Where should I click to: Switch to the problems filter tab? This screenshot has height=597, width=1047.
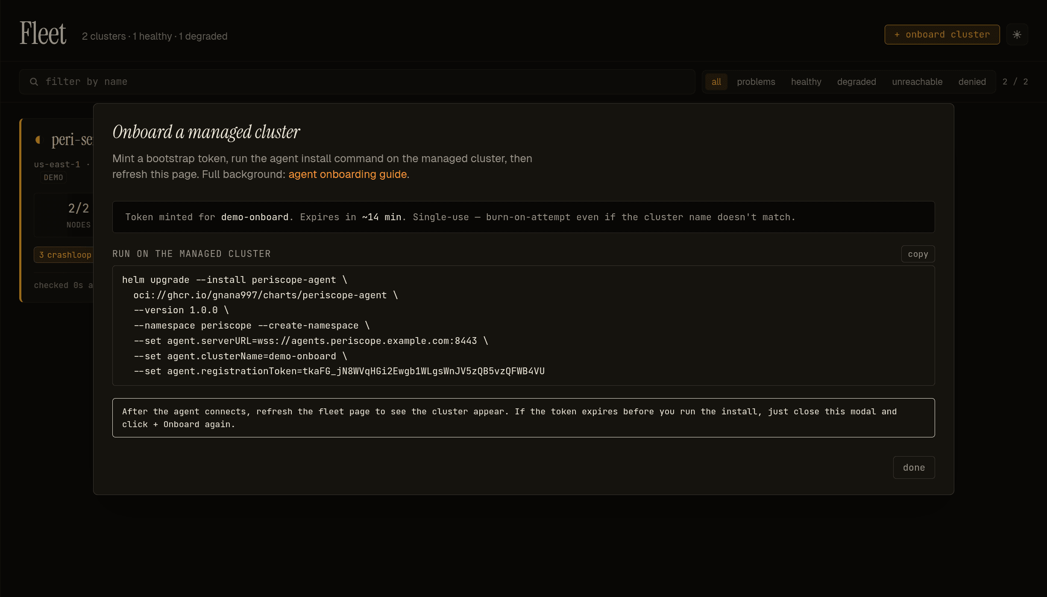click(x=756, y=82)
